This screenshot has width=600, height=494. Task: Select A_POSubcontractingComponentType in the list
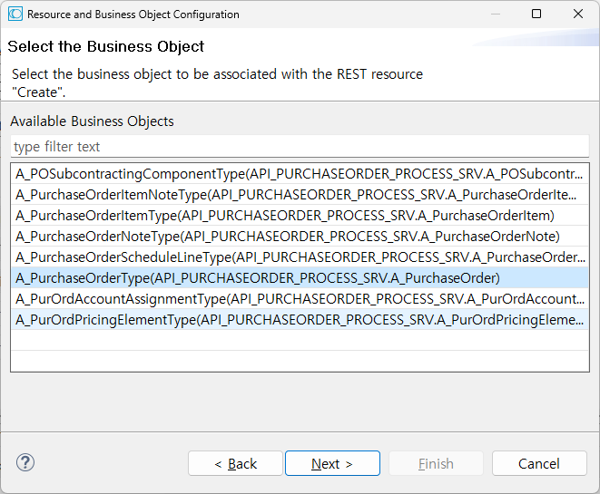pos(300,173)
